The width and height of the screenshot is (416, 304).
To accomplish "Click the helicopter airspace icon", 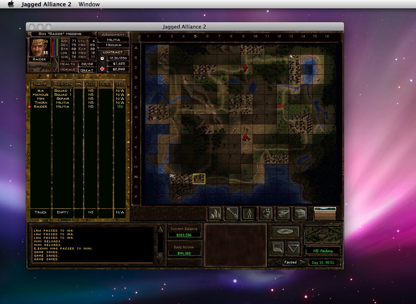I will pos(283,213).
